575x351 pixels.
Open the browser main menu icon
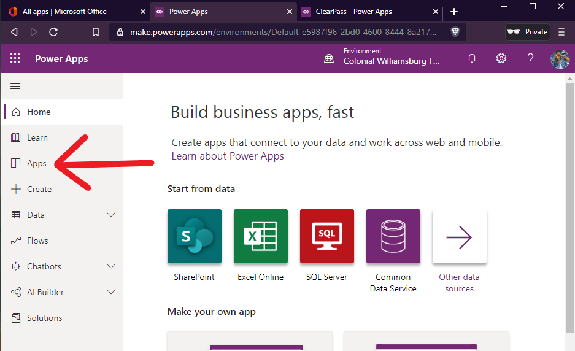(x=561, y=32)
